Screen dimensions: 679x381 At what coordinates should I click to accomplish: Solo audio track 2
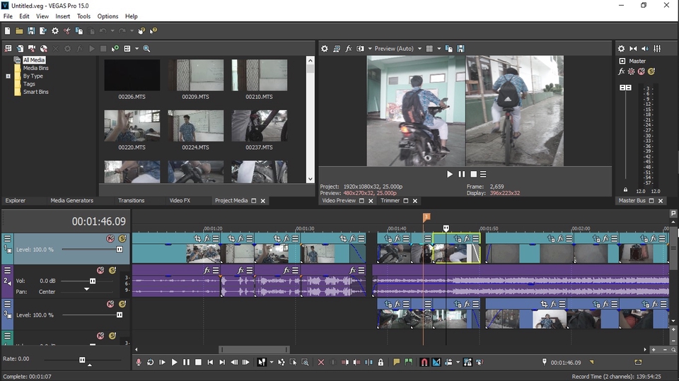112,270
